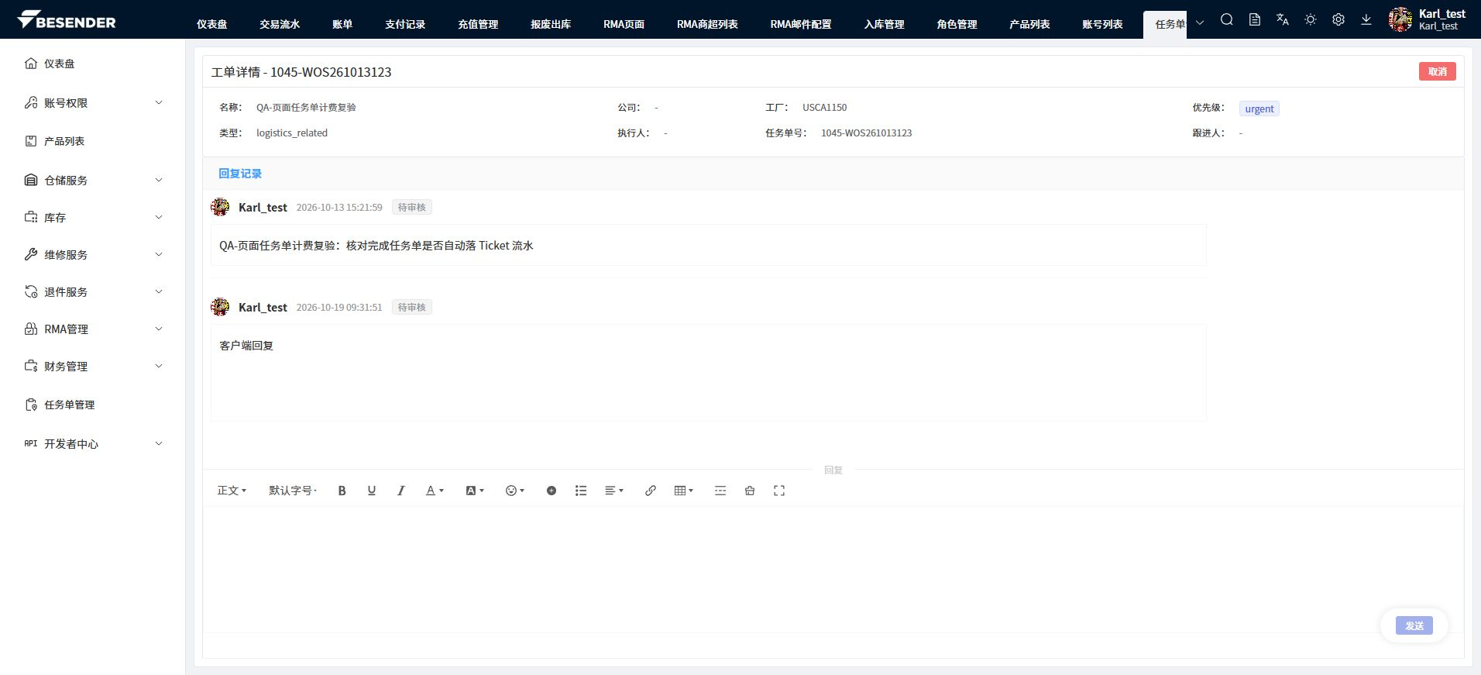
Task: Open the language translation switcher
Action: pos(1283,19)
